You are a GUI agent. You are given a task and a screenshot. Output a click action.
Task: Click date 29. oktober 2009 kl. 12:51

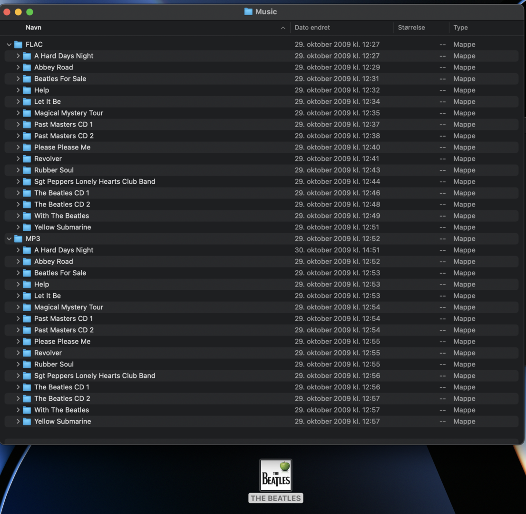pyautogui.click(x=337, y=227)
